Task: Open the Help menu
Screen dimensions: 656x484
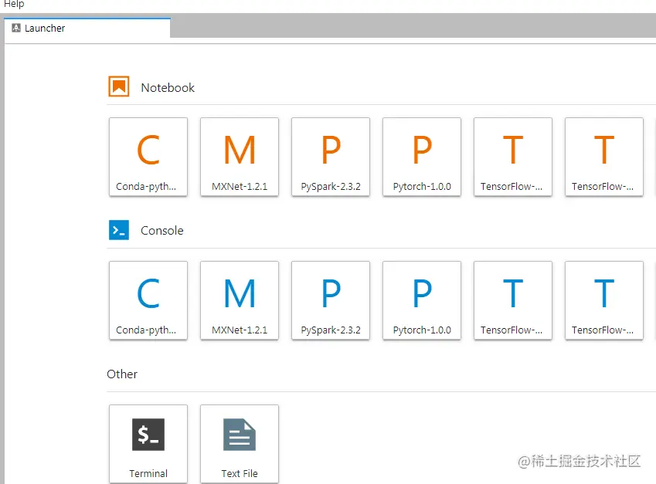Action: [x=13, y=4]
